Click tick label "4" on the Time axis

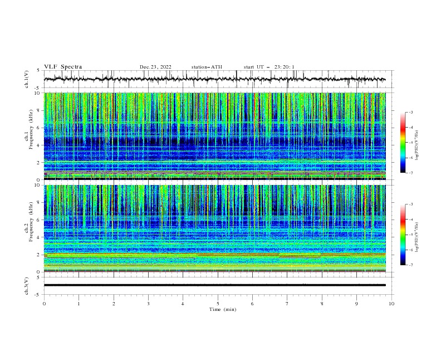[183, 304]
